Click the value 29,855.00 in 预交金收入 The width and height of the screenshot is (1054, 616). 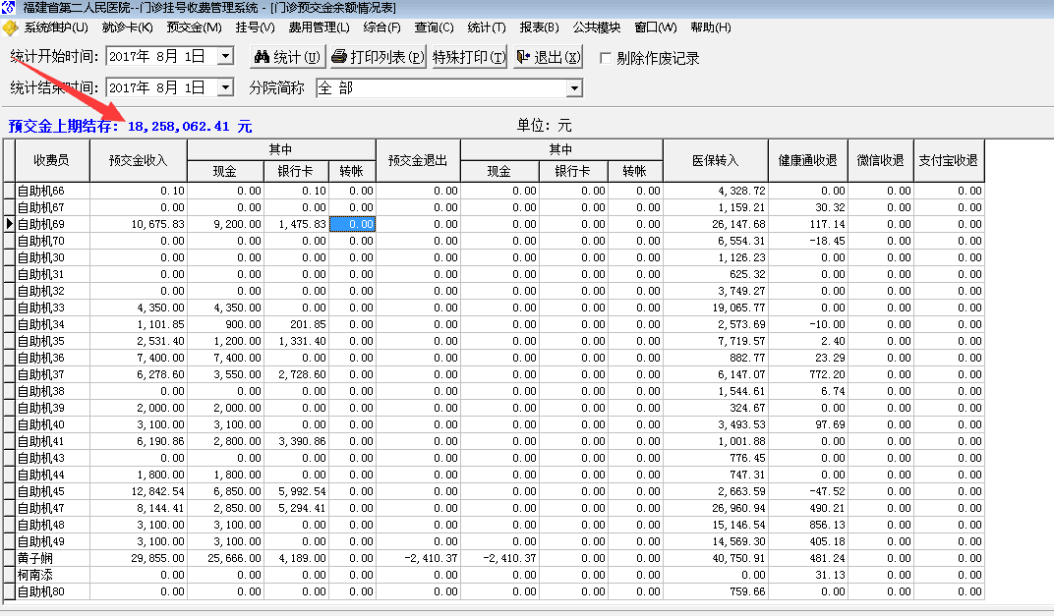pyautogui.click(x=158, y=558)
